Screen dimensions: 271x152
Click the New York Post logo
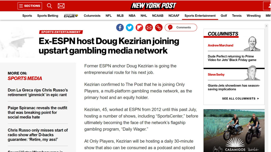tap(153, 6)
